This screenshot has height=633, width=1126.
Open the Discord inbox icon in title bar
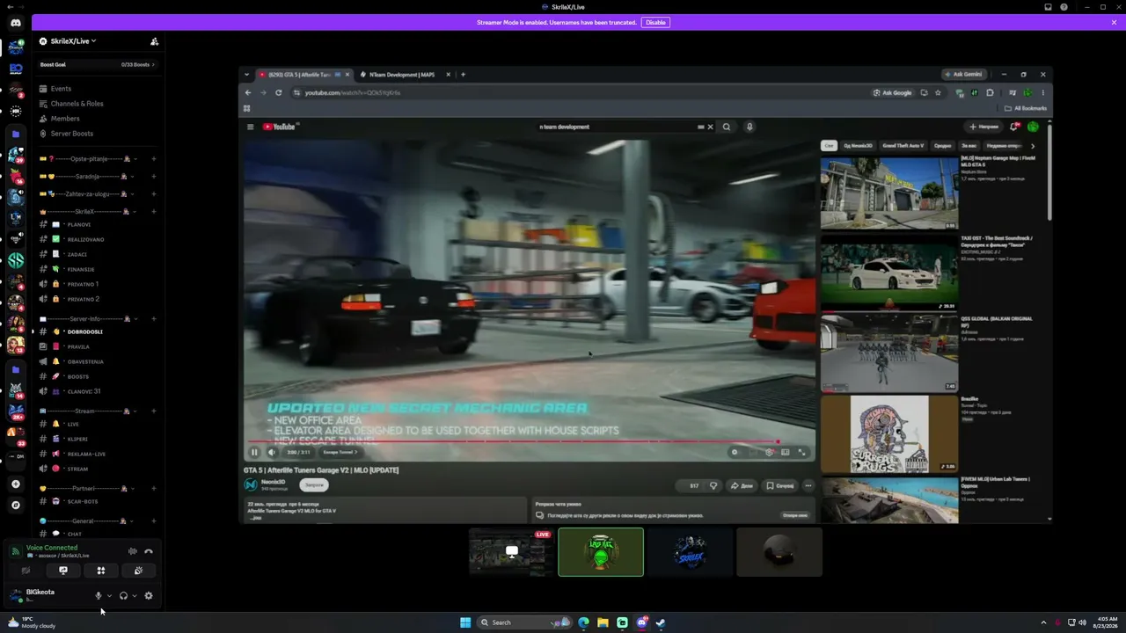click(1049, 7)
